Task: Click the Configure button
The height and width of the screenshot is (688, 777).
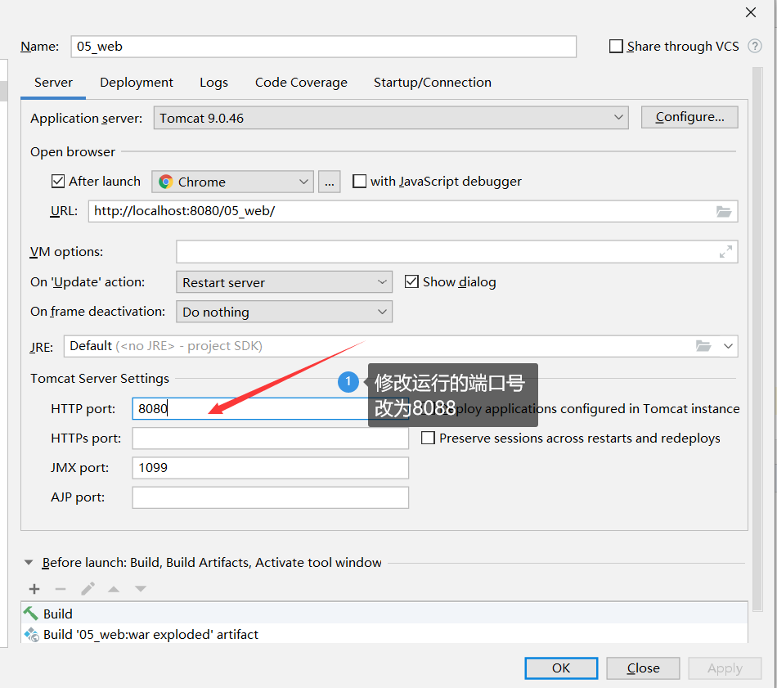Action: tap(689, 116)
